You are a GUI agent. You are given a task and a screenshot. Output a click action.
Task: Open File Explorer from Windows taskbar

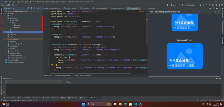tap(120, 104)
